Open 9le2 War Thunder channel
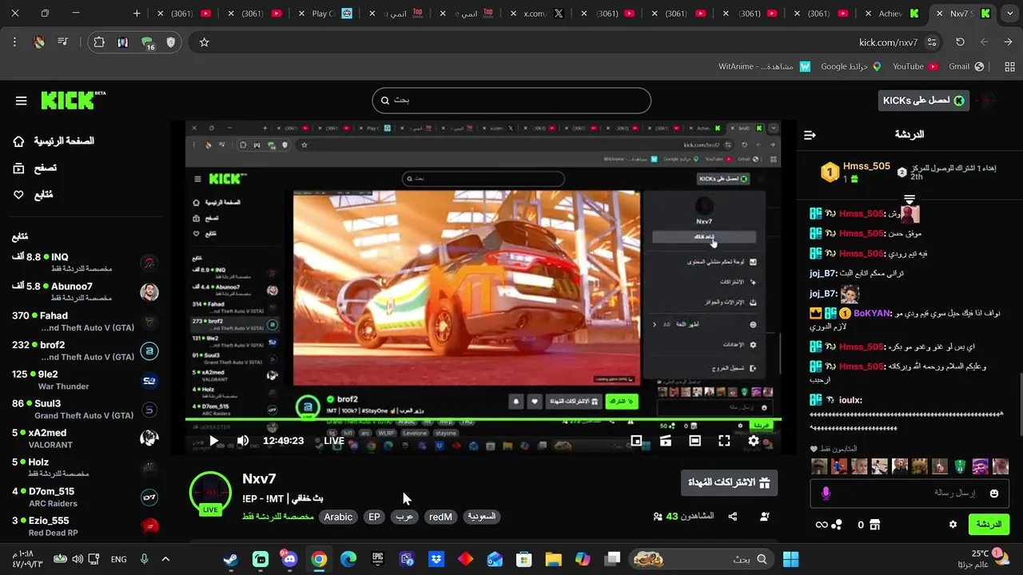This screenshot has width=1023, height=575. 85,379
